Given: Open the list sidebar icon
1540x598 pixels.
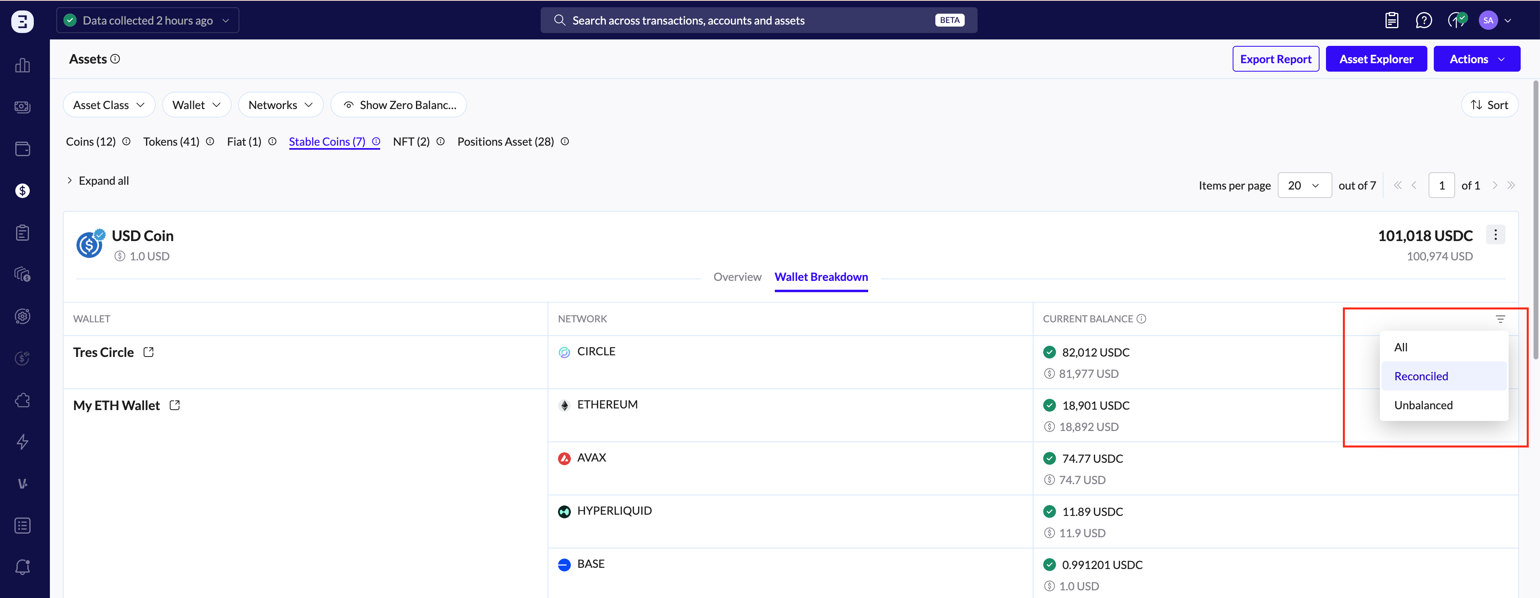Looking at the screenshot, I should (23, 526).
